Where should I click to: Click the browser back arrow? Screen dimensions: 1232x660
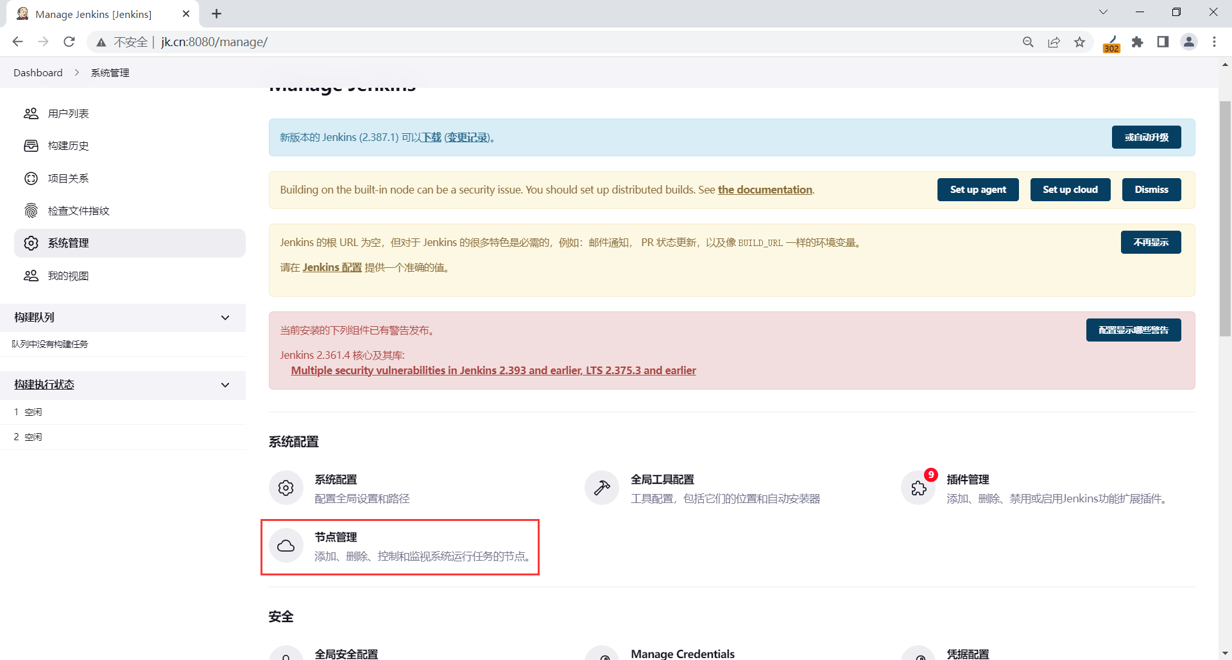coord(17,42)
